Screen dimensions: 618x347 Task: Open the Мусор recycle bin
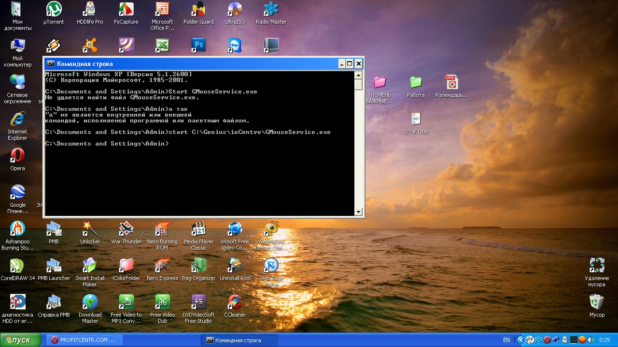pyautogui.click(x=597, y=302)
